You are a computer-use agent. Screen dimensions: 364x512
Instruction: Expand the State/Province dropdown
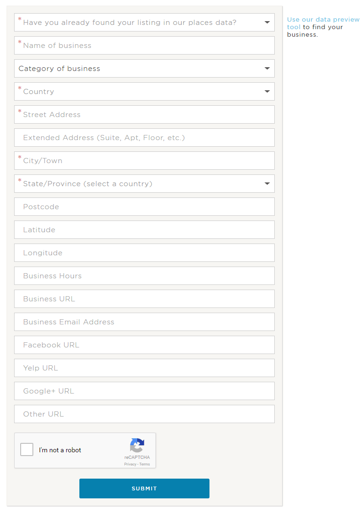click(x=144, y=184)
